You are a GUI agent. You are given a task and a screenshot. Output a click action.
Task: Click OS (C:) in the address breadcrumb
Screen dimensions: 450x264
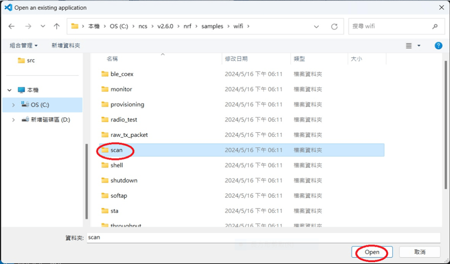tap(119, 26)
